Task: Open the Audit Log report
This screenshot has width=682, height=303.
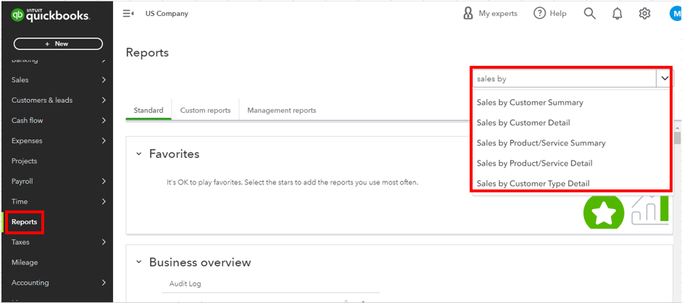Action: (x=185, y=284)
